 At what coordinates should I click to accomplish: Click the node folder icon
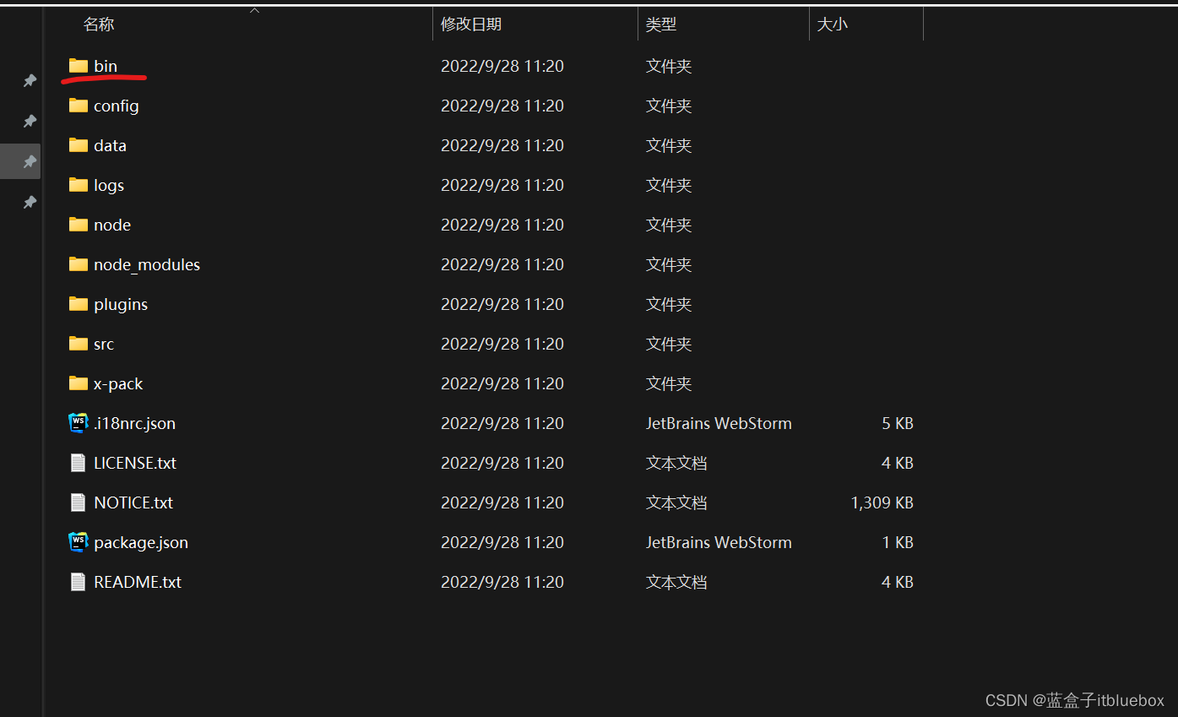click(x=79, y=225)
